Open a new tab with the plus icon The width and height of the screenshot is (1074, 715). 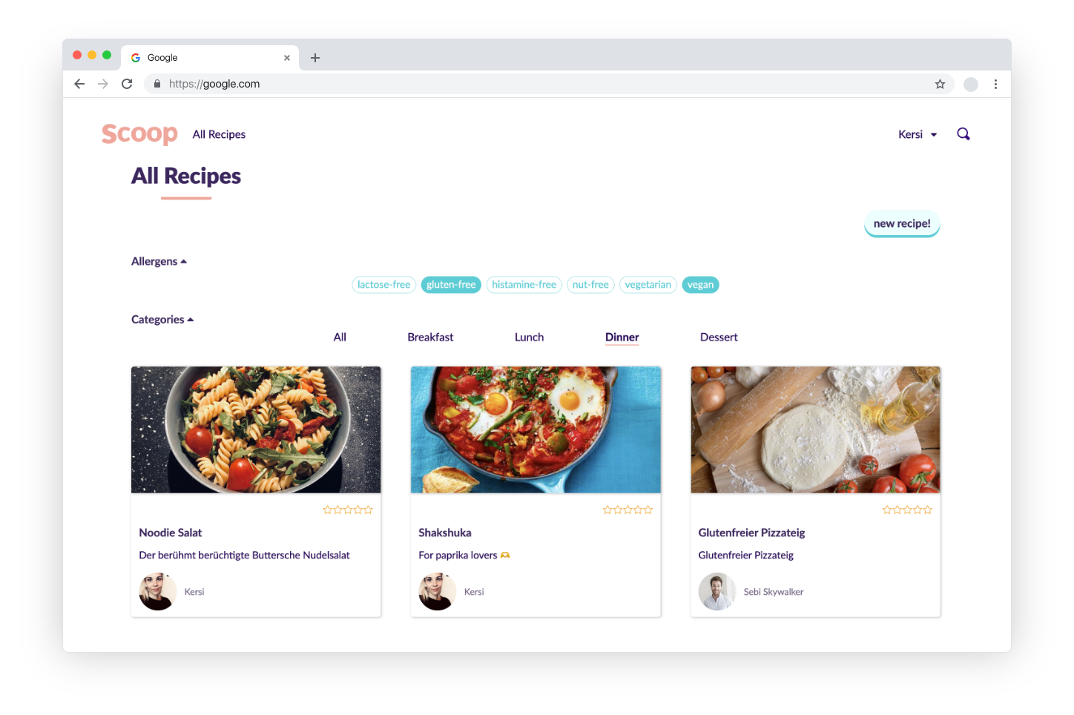click(x=315, y=58)
